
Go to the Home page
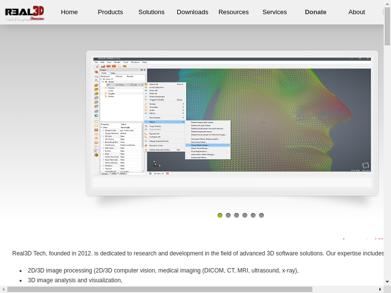coord(69,12)
